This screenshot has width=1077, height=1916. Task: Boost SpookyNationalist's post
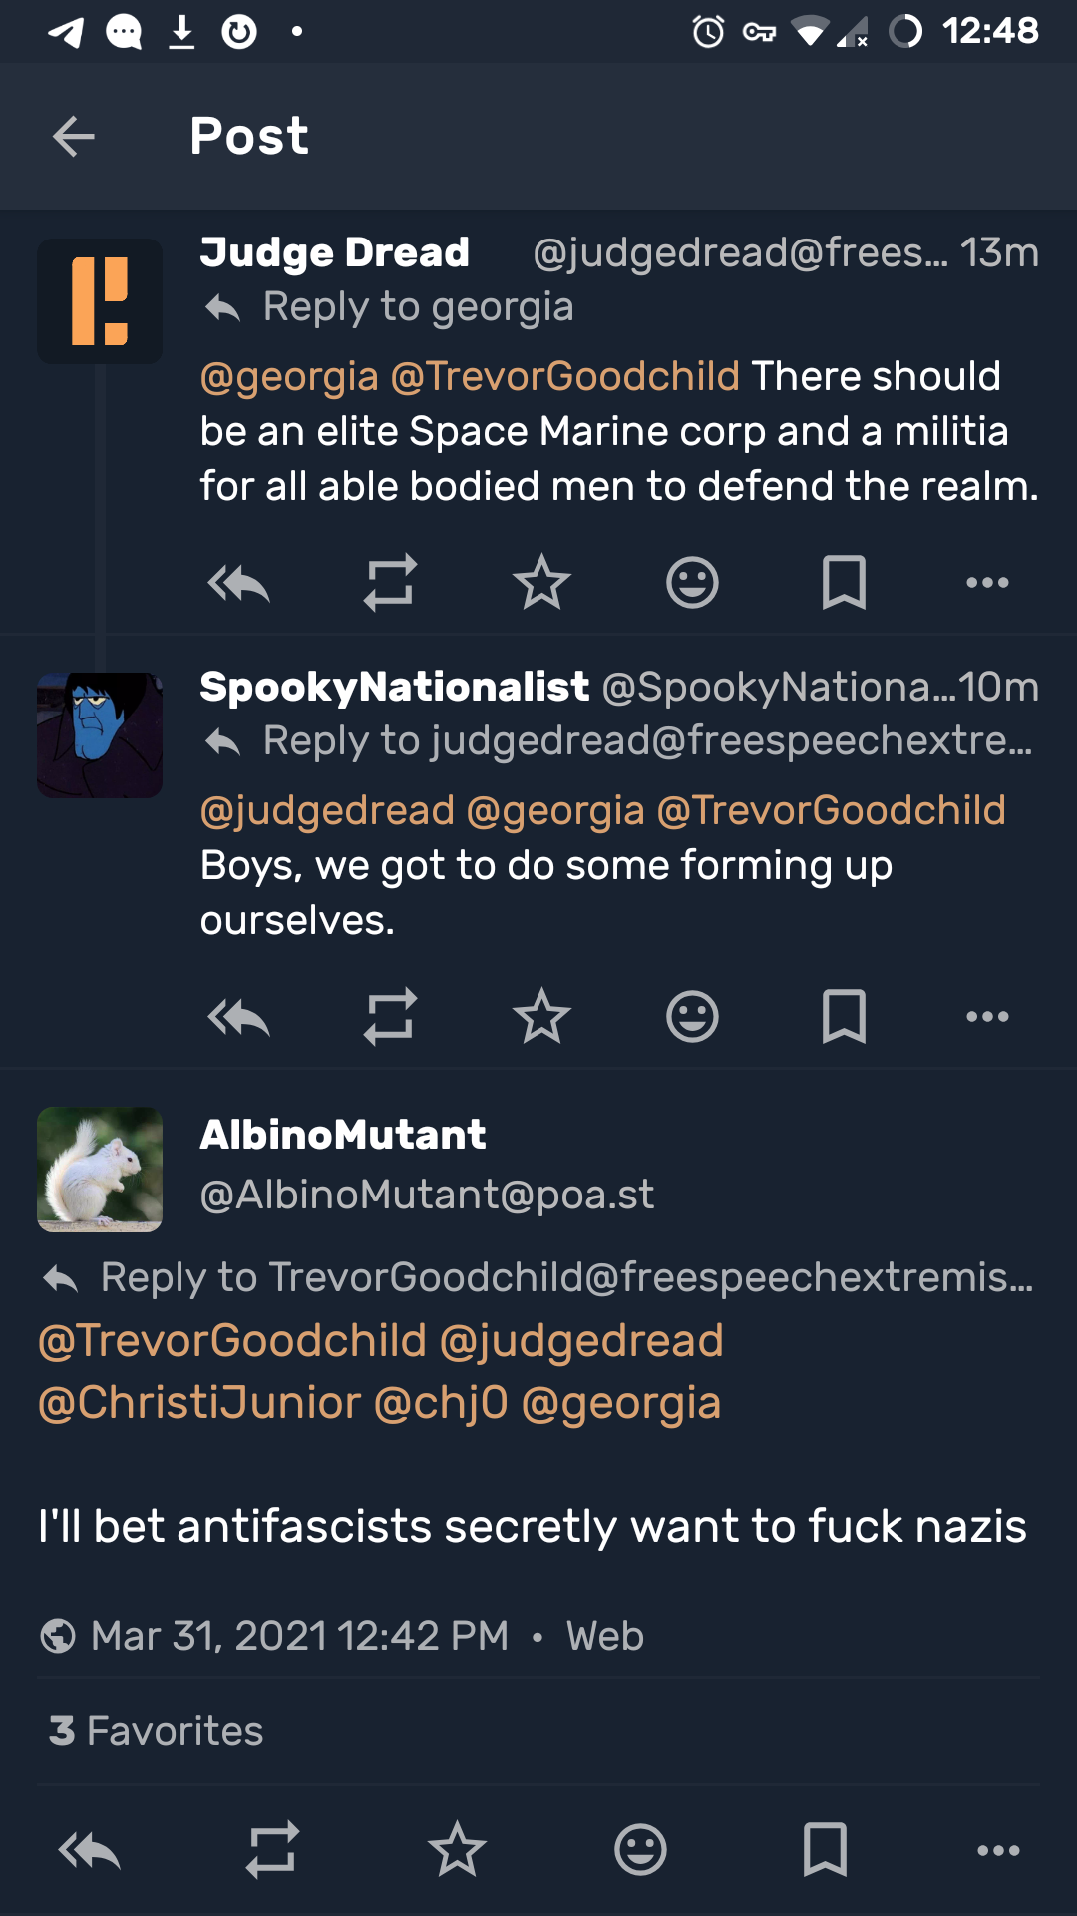pos(390,1017)
